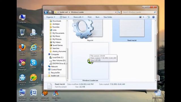Click Burn in the toolbar

[x=97, y=17]
